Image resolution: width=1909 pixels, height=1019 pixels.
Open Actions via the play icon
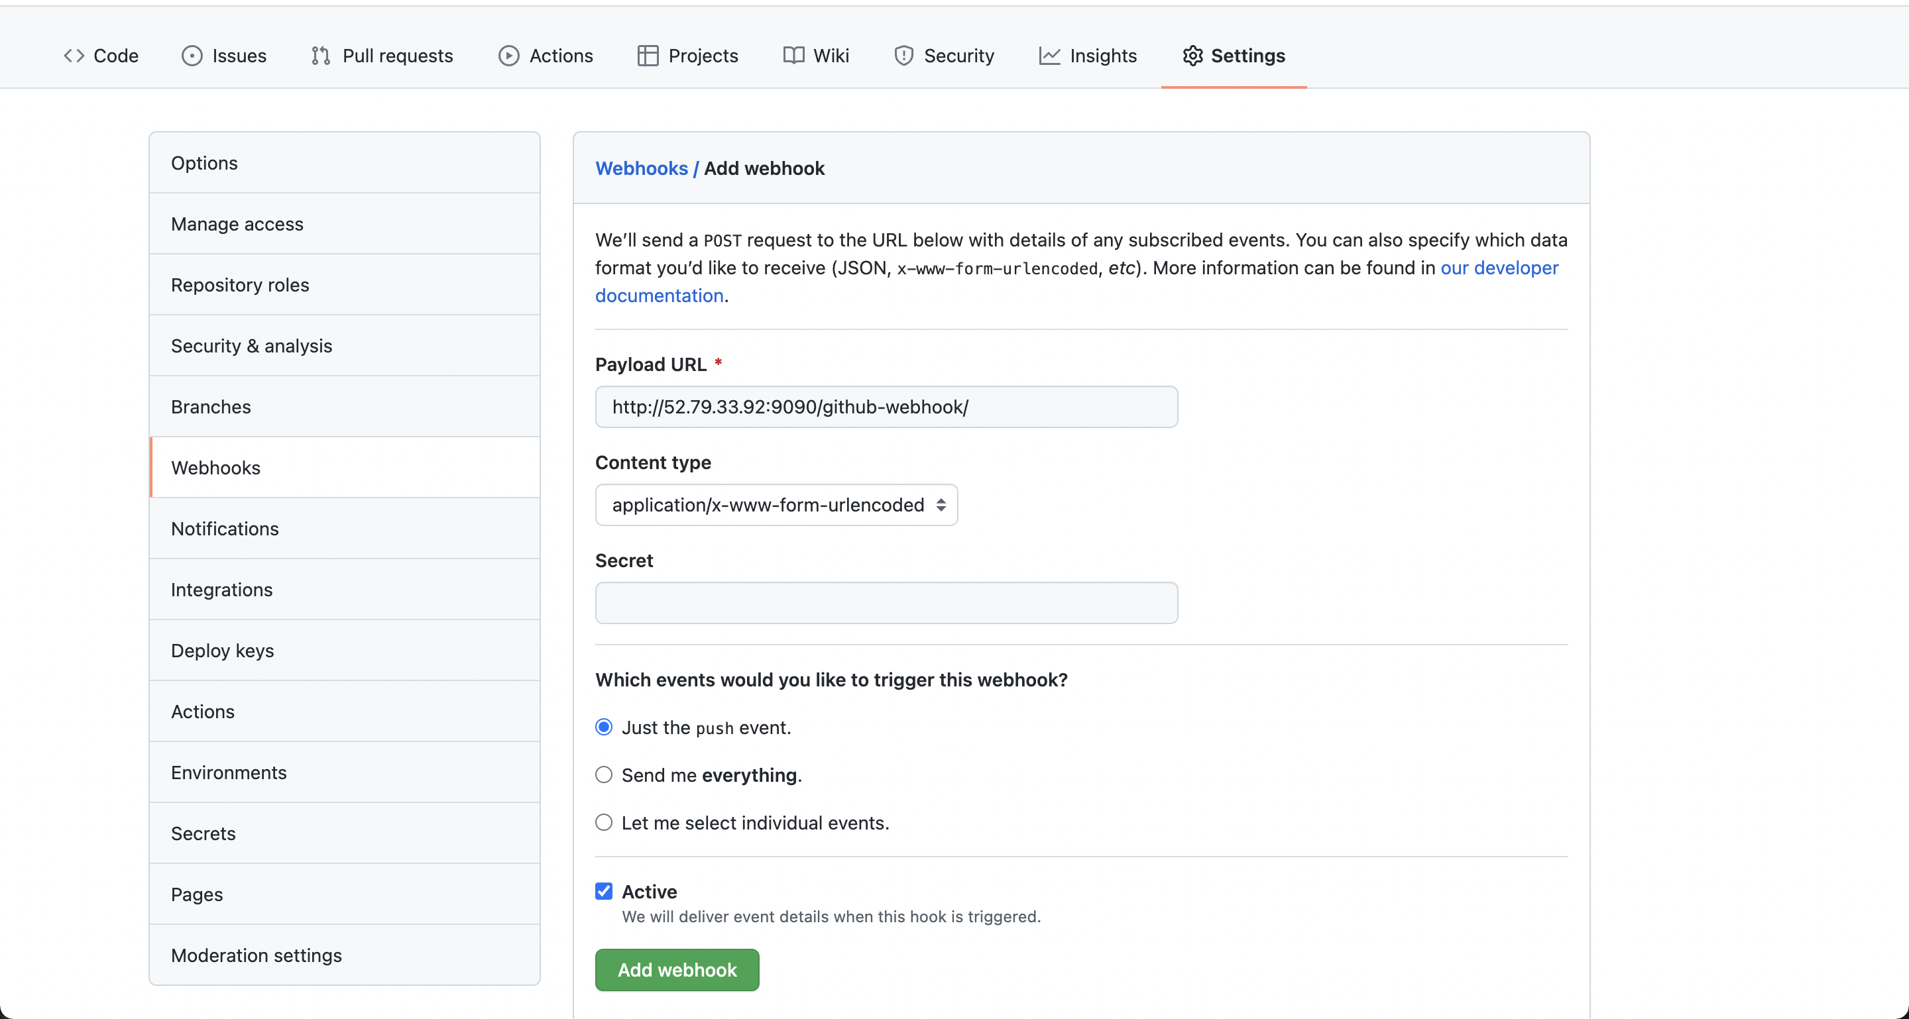(x=510, y=56)
